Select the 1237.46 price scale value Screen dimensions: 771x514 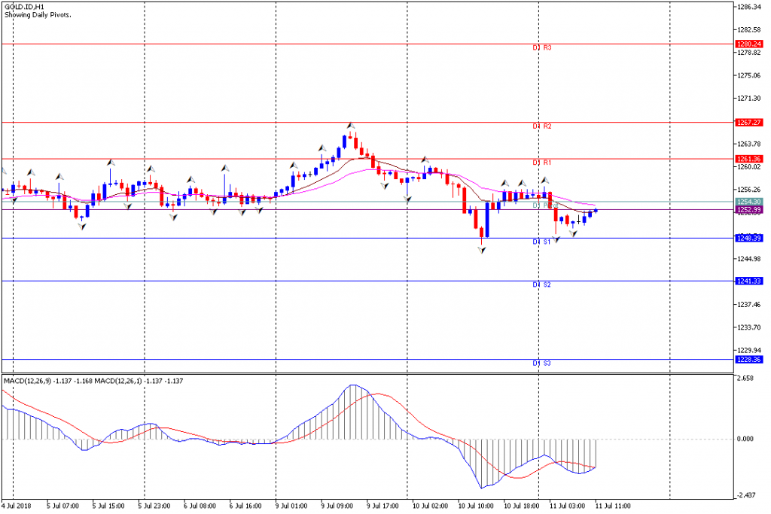pos(749,305)
